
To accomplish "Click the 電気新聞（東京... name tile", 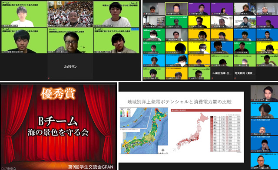I will pos(245,73).
